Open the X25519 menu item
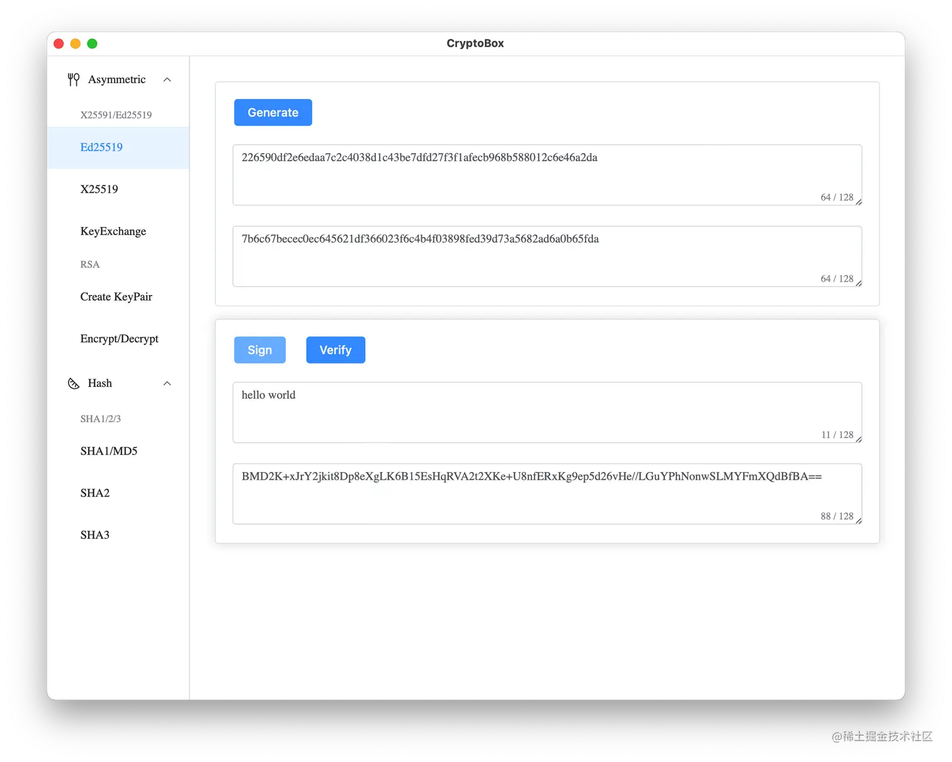 (x=118, y=189)
